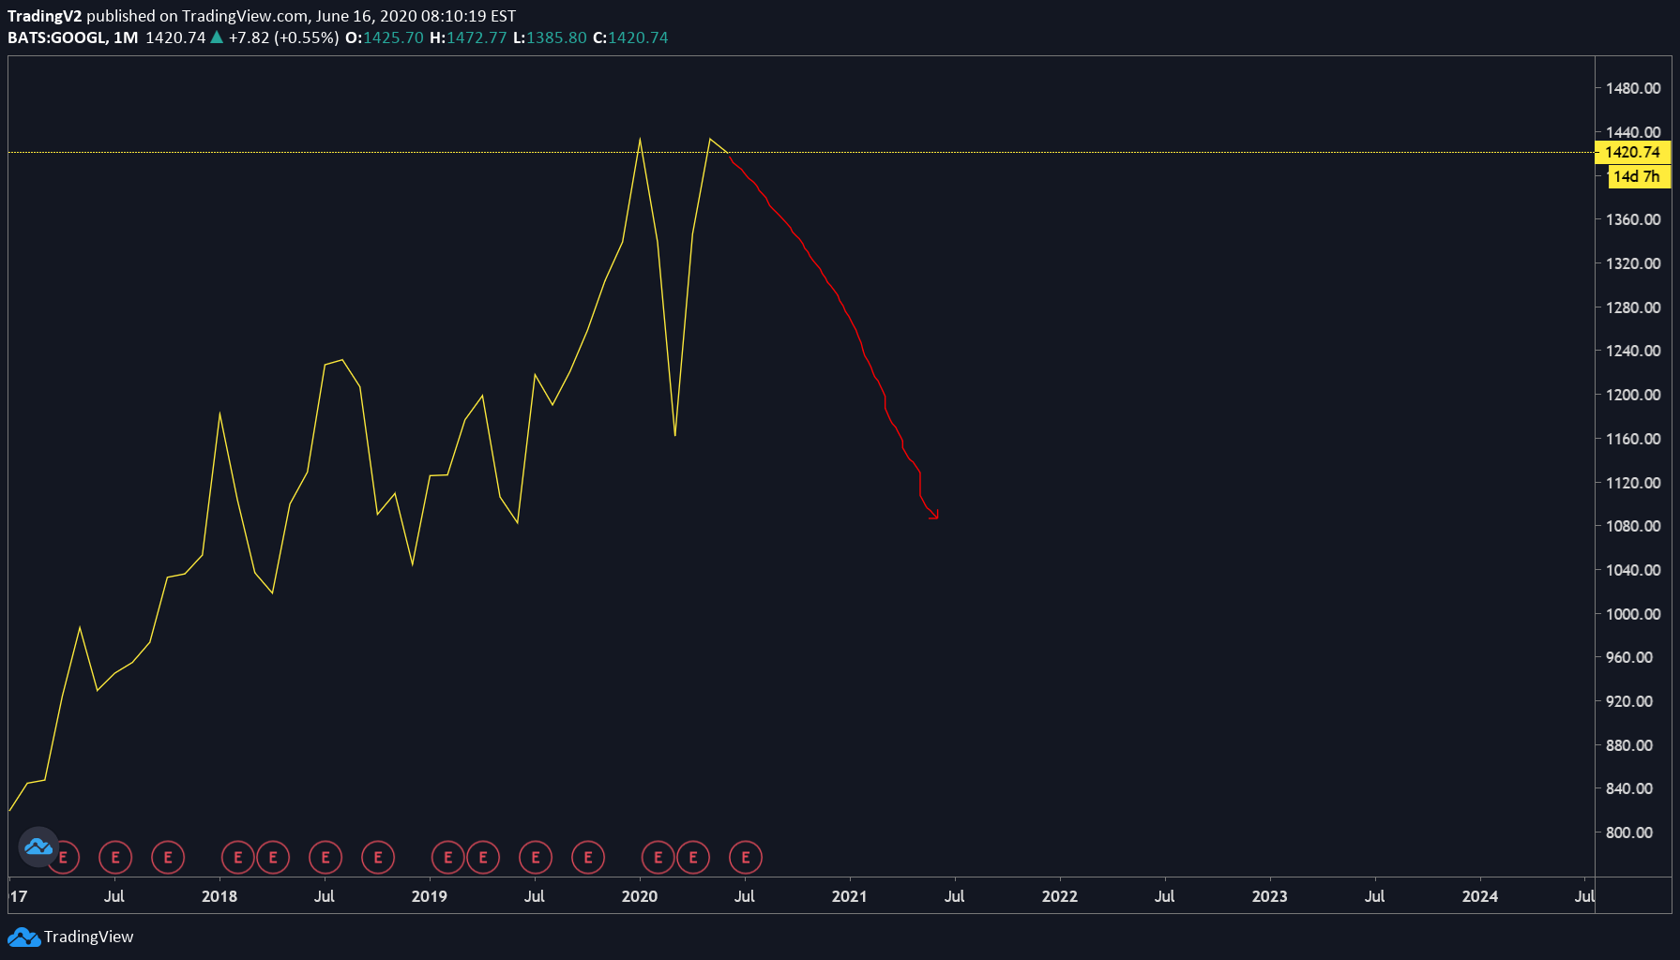Click the high value H:1472.77
1680x960 pixels.
tap(468, 37)
